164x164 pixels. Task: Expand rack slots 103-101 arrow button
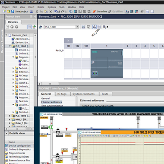click(x=68, y=41)
